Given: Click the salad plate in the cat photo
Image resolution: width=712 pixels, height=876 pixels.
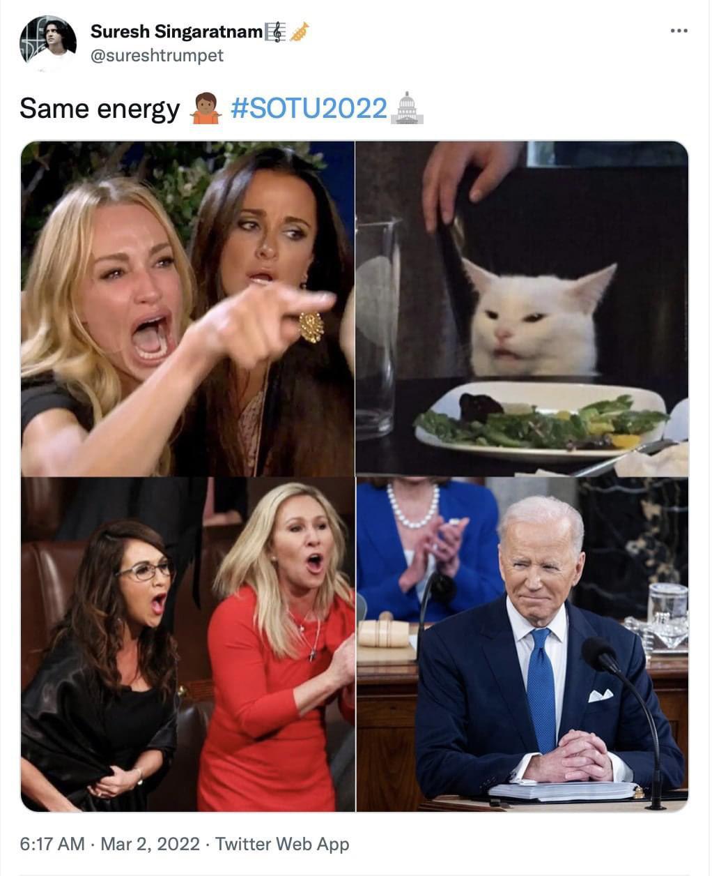Looking at the screenshot, I should pyautogui.click(x=541, y=421).
